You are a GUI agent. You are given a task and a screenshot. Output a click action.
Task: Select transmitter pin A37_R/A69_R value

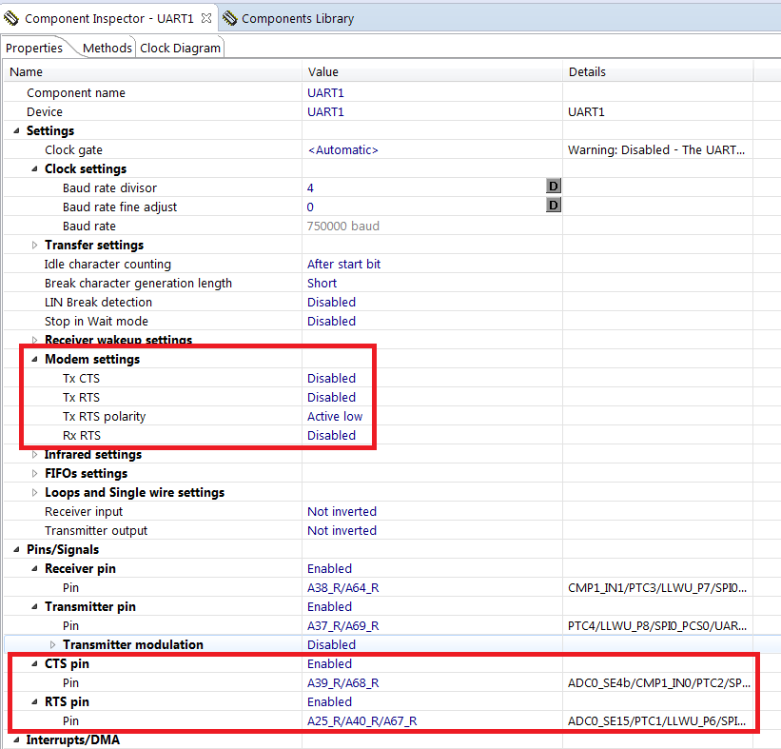coord(342,625)
